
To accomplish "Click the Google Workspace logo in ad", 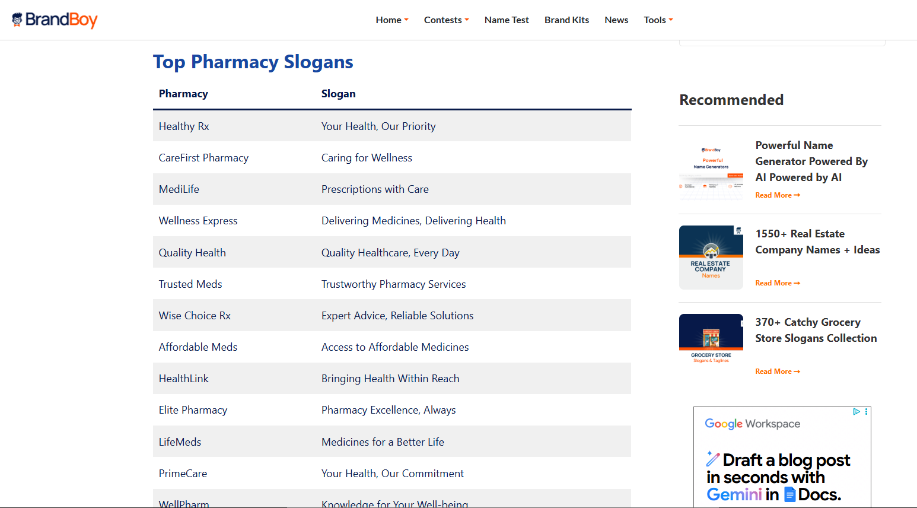I will coord(752,424).
